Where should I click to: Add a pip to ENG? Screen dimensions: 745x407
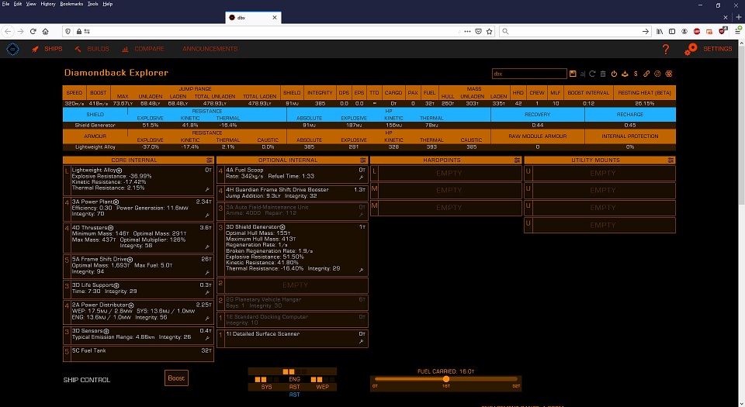tap(295, 379)
